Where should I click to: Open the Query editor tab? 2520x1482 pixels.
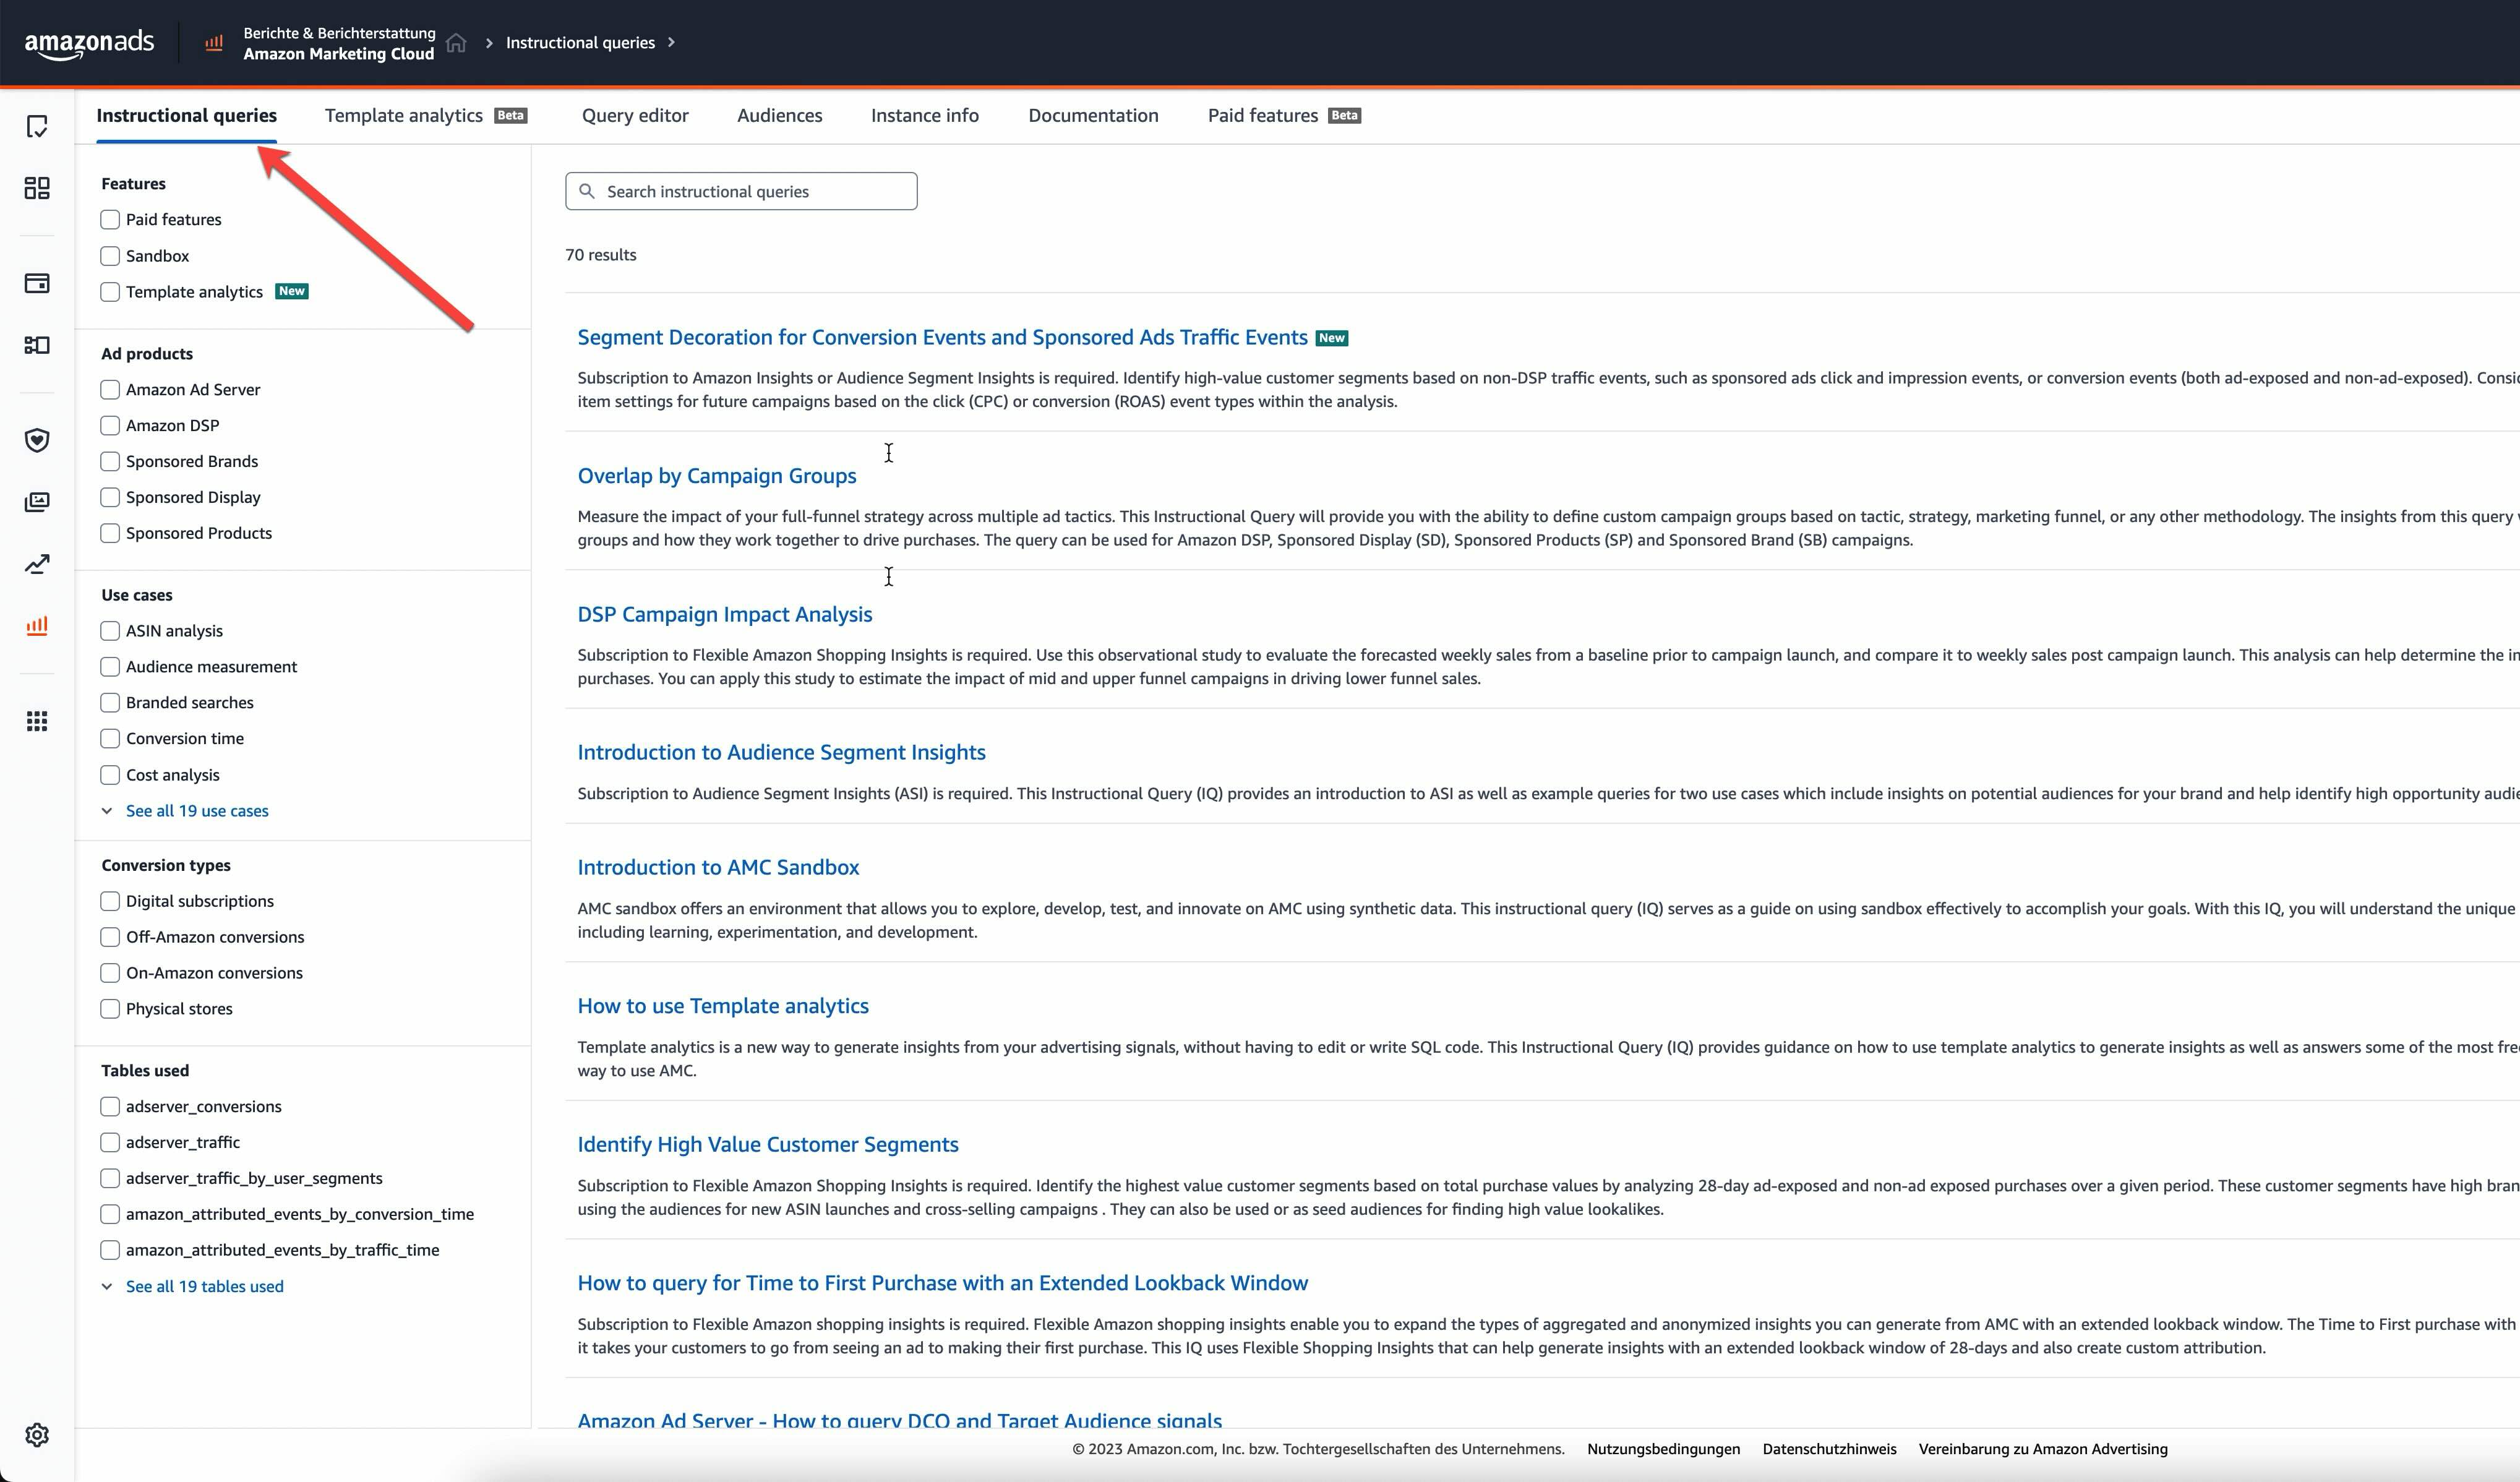point(635,116)
